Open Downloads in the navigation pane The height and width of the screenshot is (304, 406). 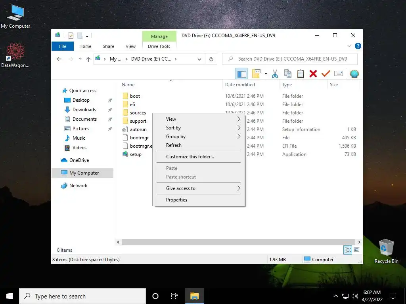pyautogui.click(x=84, y=110)
